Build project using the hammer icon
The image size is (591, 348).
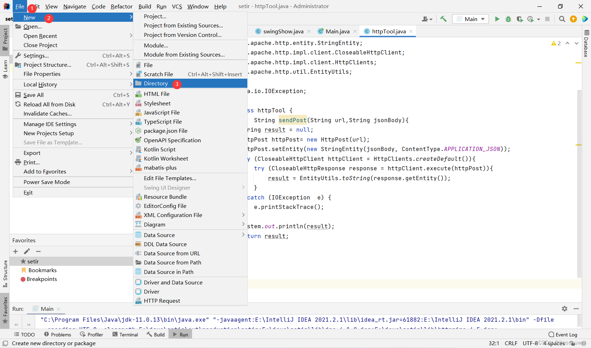tap(443, 19)
